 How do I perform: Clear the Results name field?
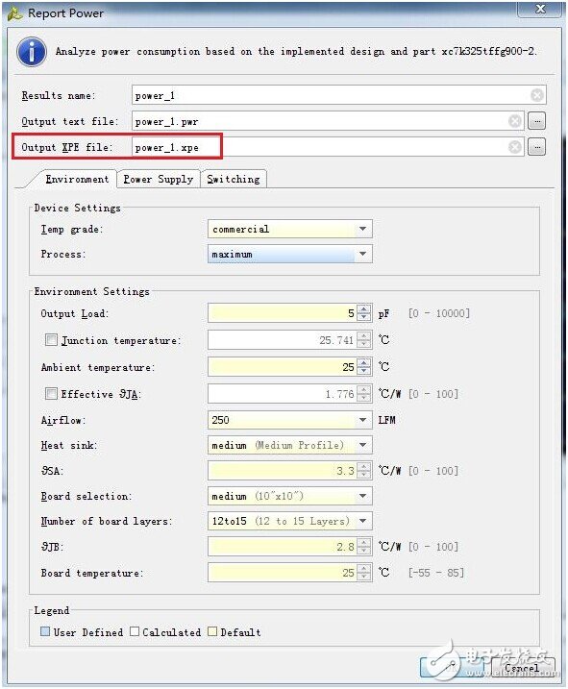click(x=537, y=95)
